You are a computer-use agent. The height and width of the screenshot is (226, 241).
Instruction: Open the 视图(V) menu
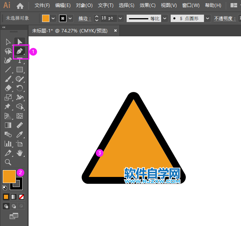[169, 5]
